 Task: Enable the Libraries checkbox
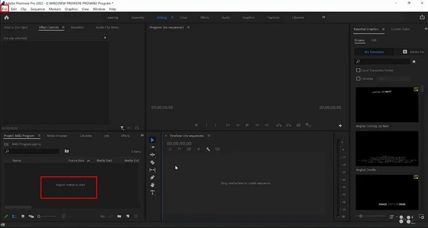(x=358, y=78)
